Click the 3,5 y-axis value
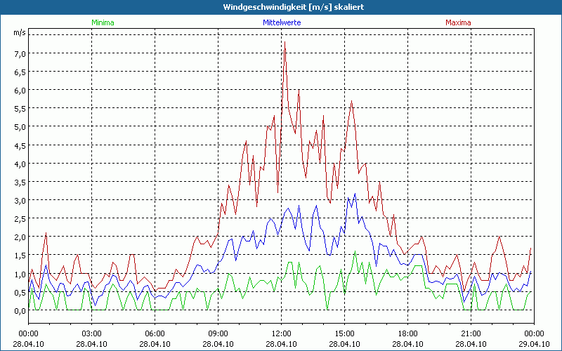This screenshot has height=351, width=562. click(20, 182)
